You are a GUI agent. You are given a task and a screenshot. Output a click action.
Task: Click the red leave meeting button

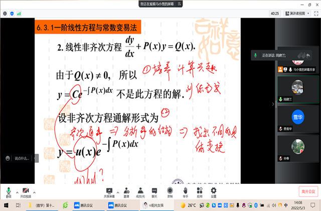pos(307,191)
